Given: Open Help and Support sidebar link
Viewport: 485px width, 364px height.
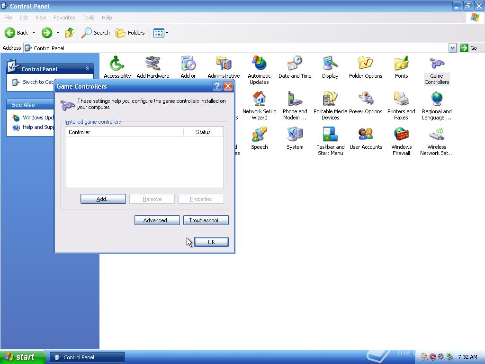Looking at the screenshot, I should [34, 127].
